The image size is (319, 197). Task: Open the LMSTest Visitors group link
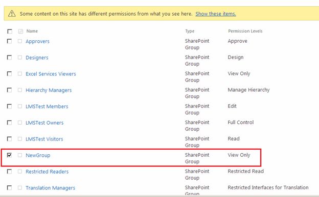[44, 139]
